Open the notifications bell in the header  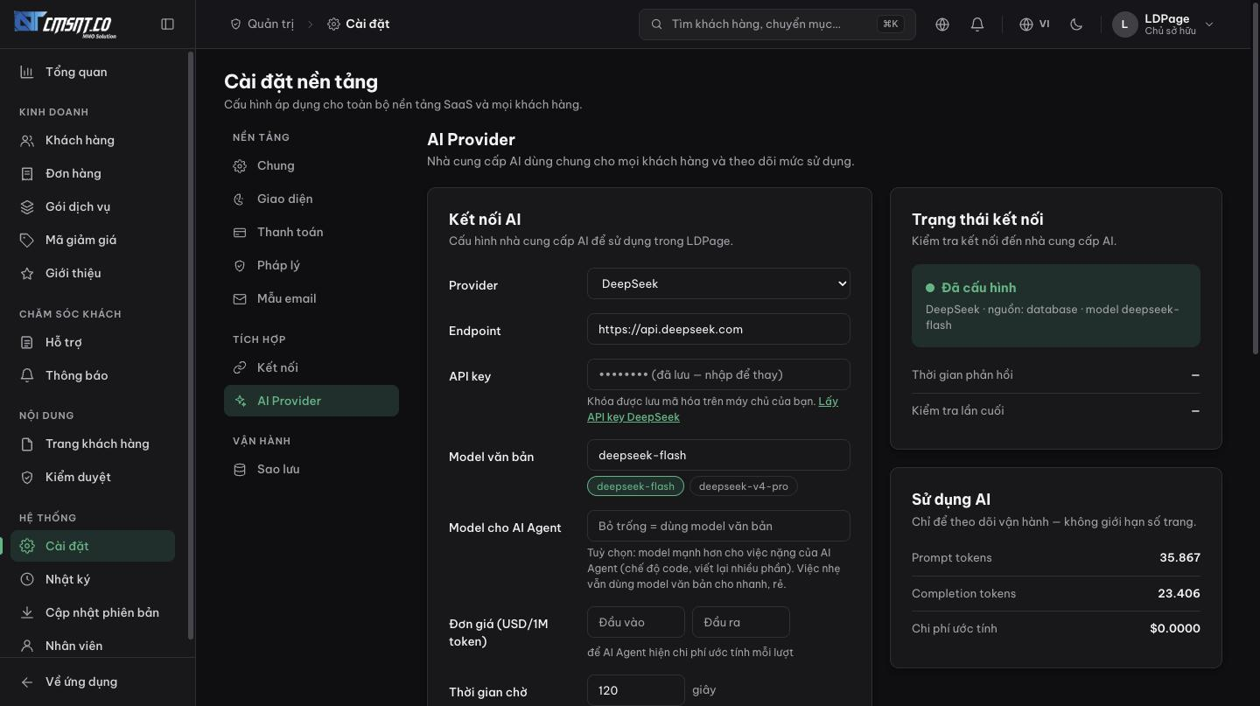pos(977,24)
